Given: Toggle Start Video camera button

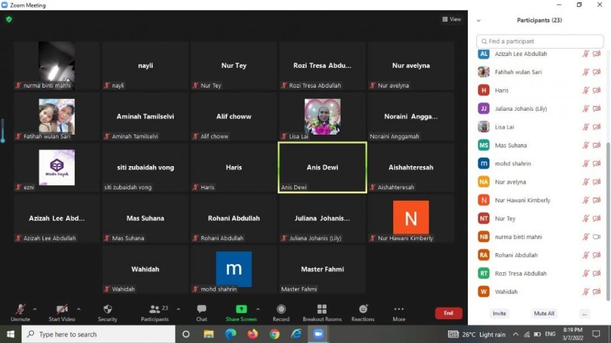Looking at the screenshot, I should [x=61, y=313].
